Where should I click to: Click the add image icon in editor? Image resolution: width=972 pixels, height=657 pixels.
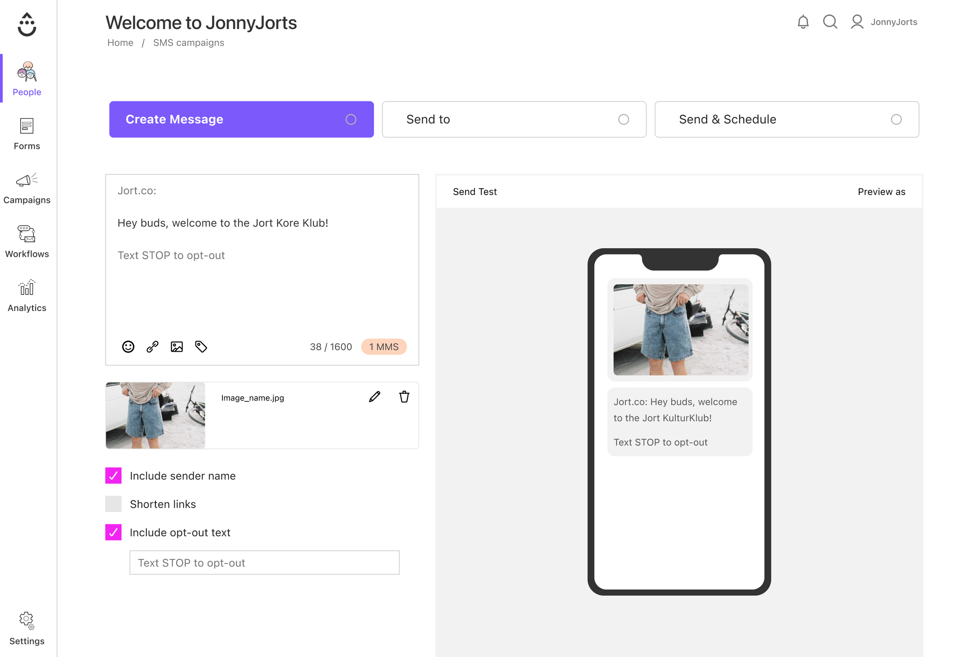coord(177,347)
